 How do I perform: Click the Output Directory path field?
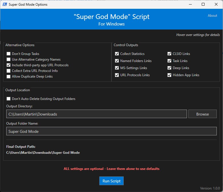tap(96, 114)
